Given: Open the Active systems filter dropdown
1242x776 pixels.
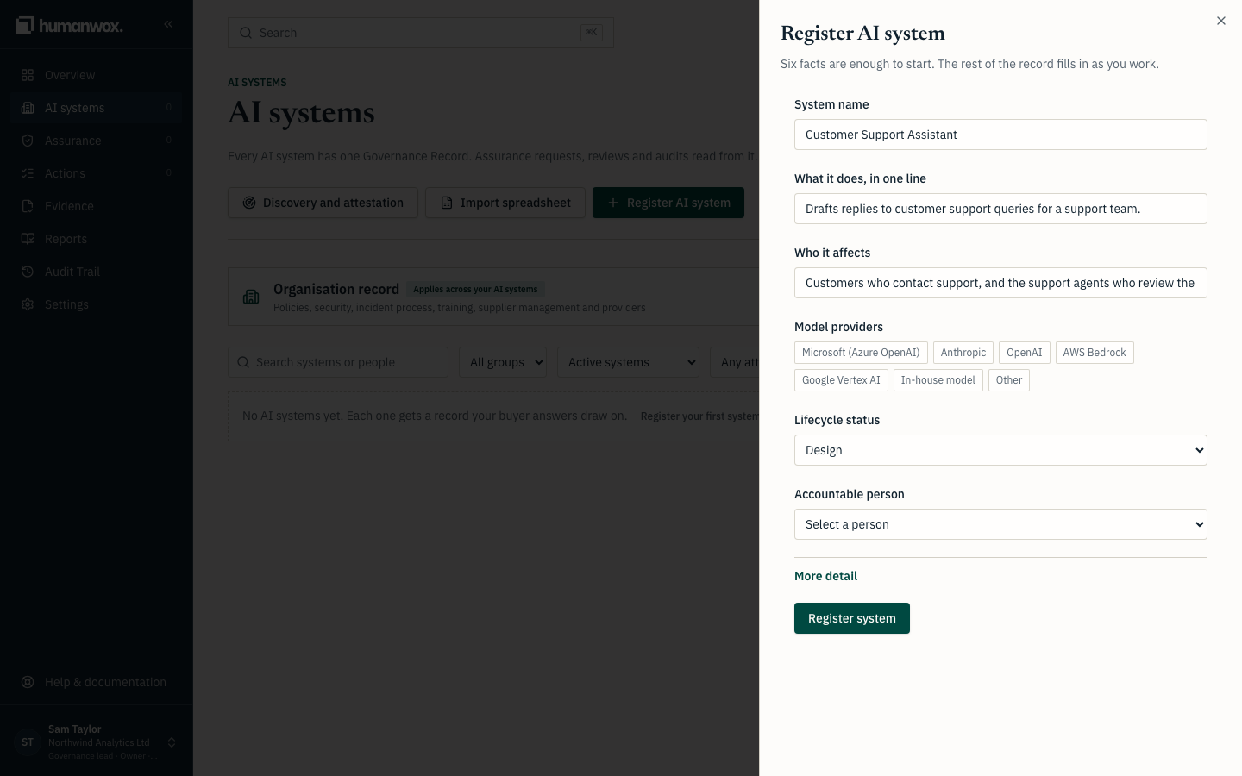Looking at the screenshot, I should coord(628,362).
